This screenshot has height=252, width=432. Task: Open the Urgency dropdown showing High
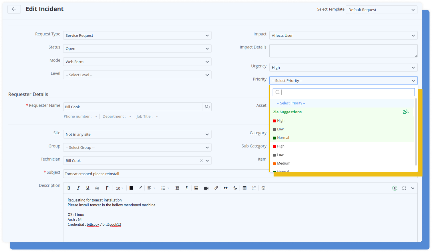[343, 67]
